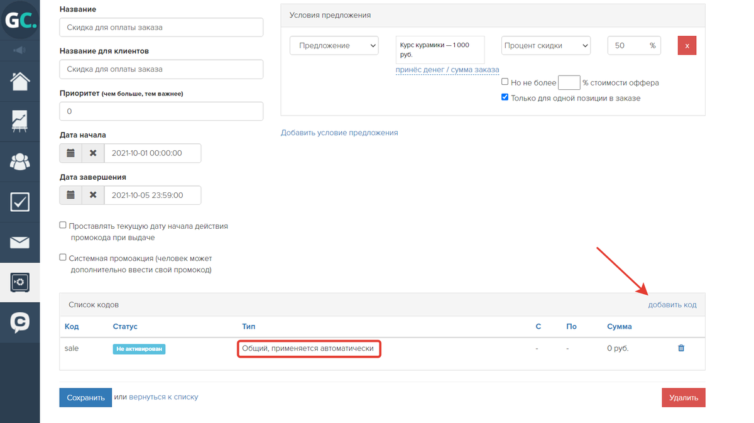Open the Предложение dropdown
Viewport: 754px width, 423px height.
334,45
